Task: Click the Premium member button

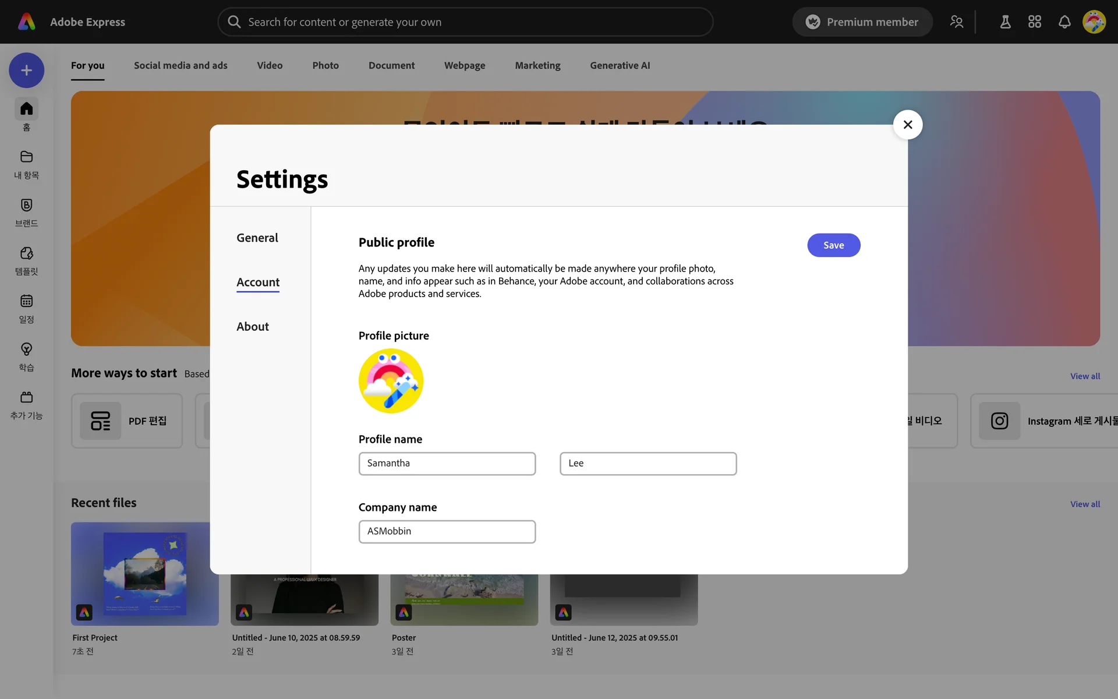Action: (862, 22)
